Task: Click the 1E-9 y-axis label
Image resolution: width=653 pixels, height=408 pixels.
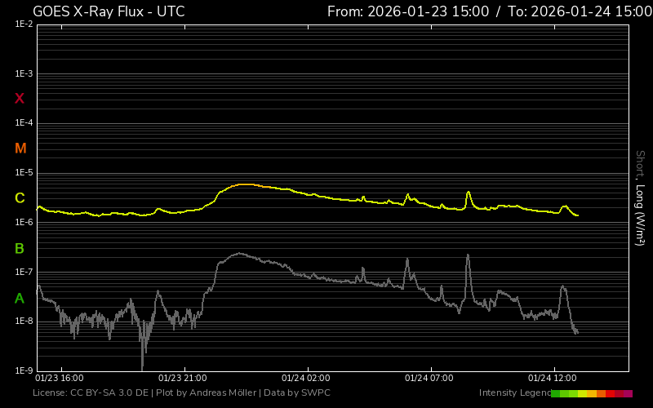Action: point(24,370)
